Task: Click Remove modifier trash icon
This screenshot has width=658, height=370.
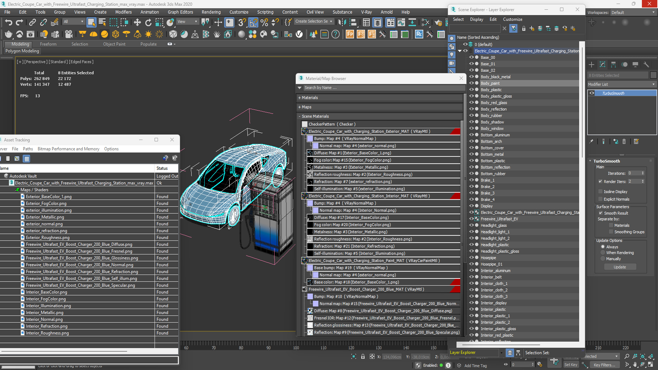Action: click(624, 141)
